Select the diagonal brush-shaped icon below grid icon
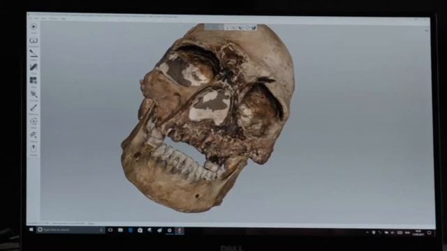 [x=34, y=94]
